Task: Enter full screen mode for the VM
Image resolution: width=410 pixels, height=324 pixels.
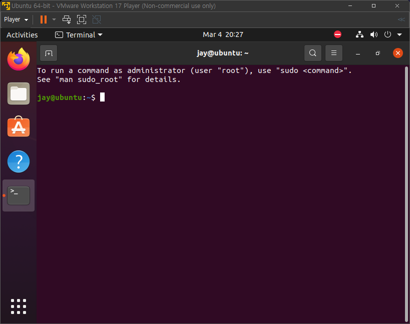Action: tap(81, 19)
